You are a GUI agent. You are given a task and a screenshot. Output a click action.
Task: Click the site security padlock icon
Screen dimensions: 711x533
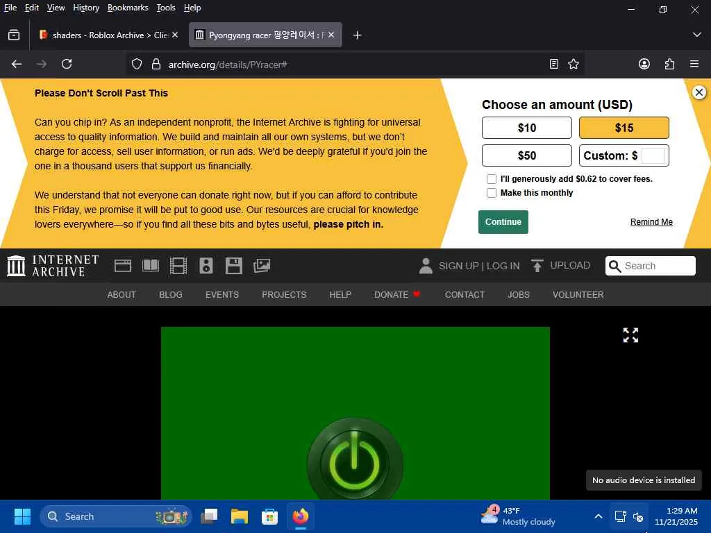click(156, 64)
